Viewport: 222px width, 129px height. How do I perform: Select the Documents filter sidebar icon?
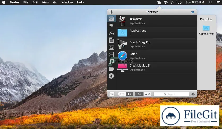tap(111, 40)
